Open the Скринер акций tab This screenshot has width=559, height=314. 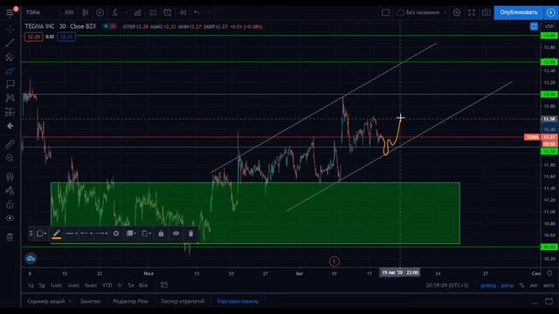[46, 301]
